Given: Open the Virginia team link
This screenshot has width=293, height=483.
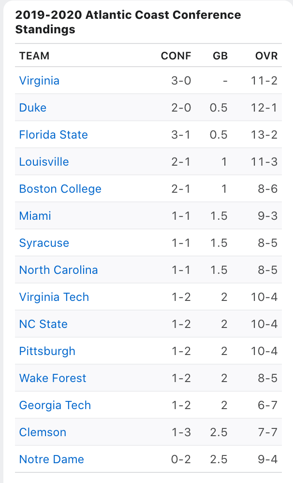Looking at the screenshot, I should (39, 81).
